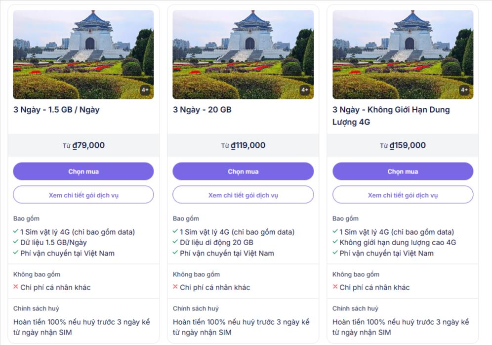Viewport: 492px width, 345px height.
Task: Click the green checkmark beside "Dữ liệu di động 20 GB"
Action: pos(175,242)
